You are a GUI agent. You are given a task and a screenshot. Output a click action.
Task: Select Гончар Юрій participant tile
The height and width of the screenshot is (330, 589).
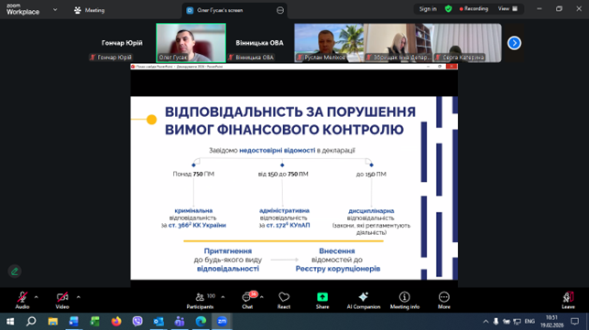(x=122, y=43)
